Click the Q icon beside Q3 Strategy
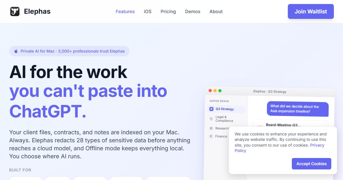This screenshot has height=180, width=343. pos(212,109)
